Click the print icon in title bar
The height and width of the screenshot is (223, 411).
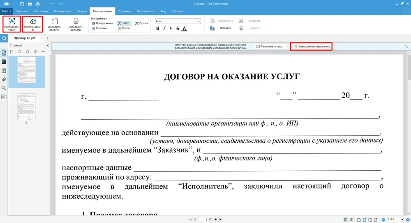(x=29, y=4)
